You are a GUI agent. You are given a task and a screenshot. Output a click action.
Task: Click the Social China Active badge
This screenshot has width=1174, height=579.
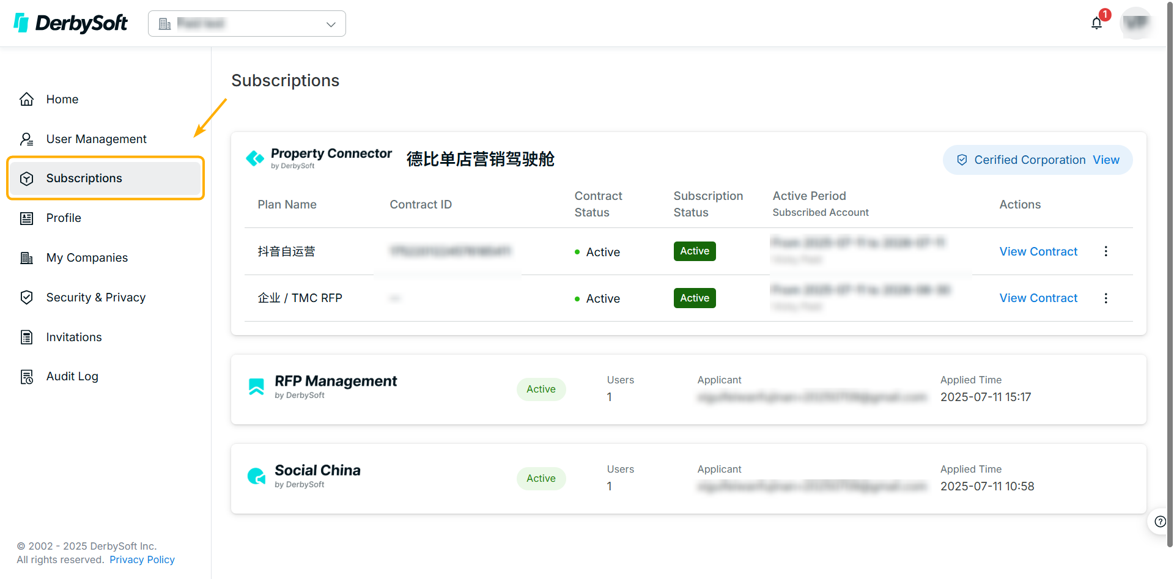point(541,478)
